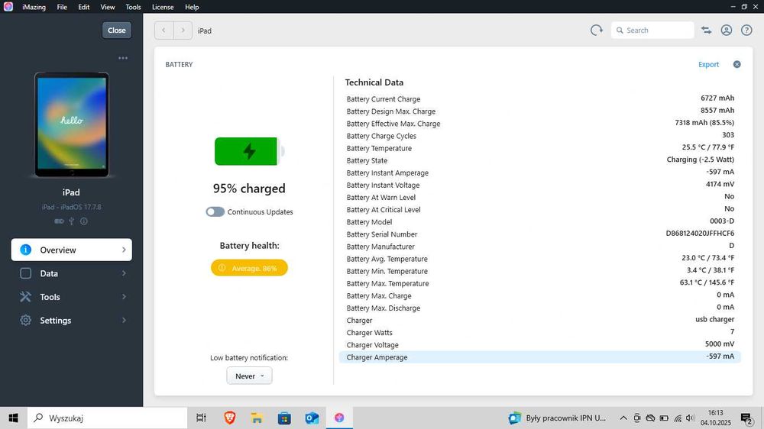Open the Help menu

pos(192,7)
